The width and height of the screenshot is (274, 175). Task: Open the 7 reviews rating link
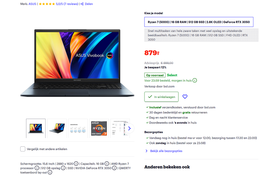click(67, 4)
